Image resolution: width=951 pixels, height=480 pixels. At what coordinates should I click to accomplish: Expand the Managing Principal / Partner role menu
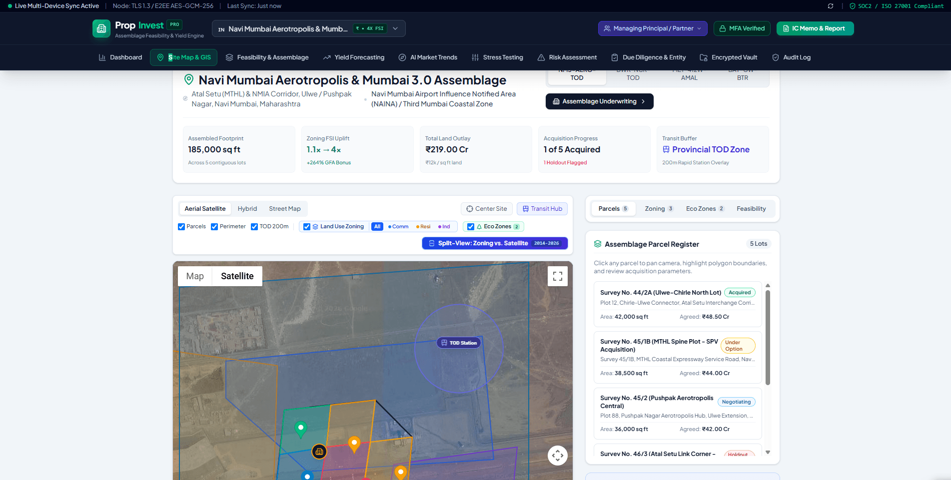(653, 28)
